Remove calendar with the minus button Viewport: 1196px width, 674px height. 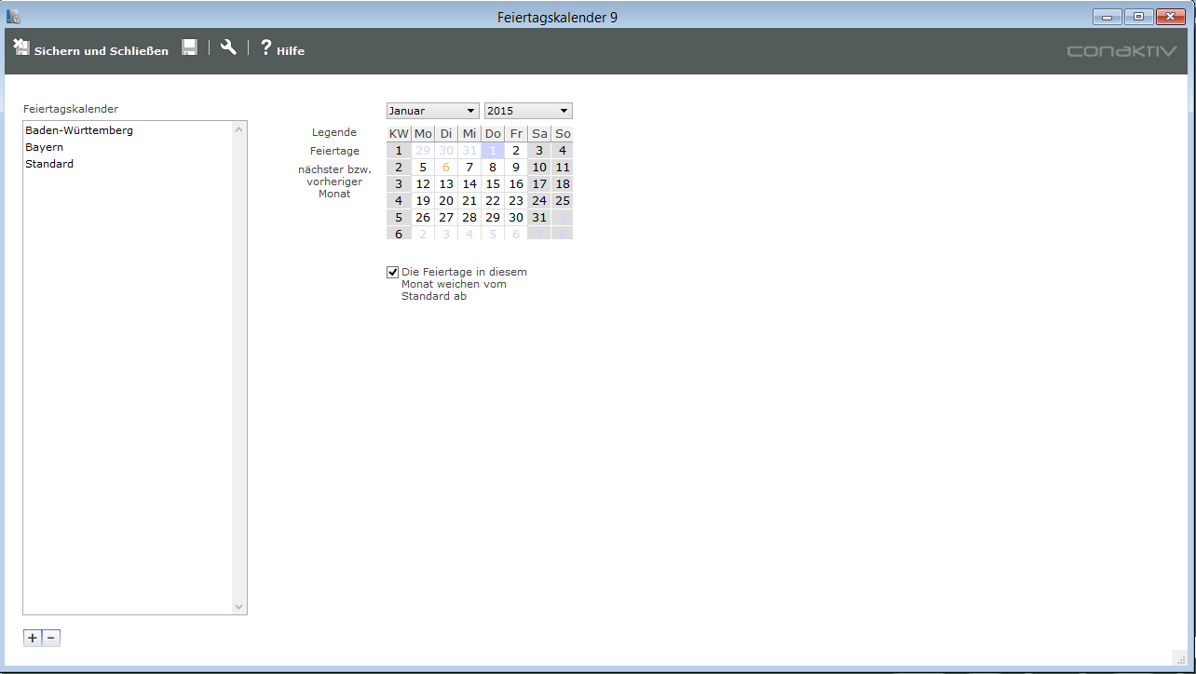click(51, 638)
